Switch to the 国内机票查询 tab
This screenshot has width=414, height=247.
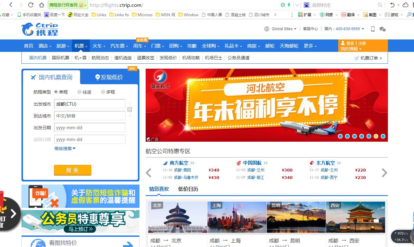52,77
